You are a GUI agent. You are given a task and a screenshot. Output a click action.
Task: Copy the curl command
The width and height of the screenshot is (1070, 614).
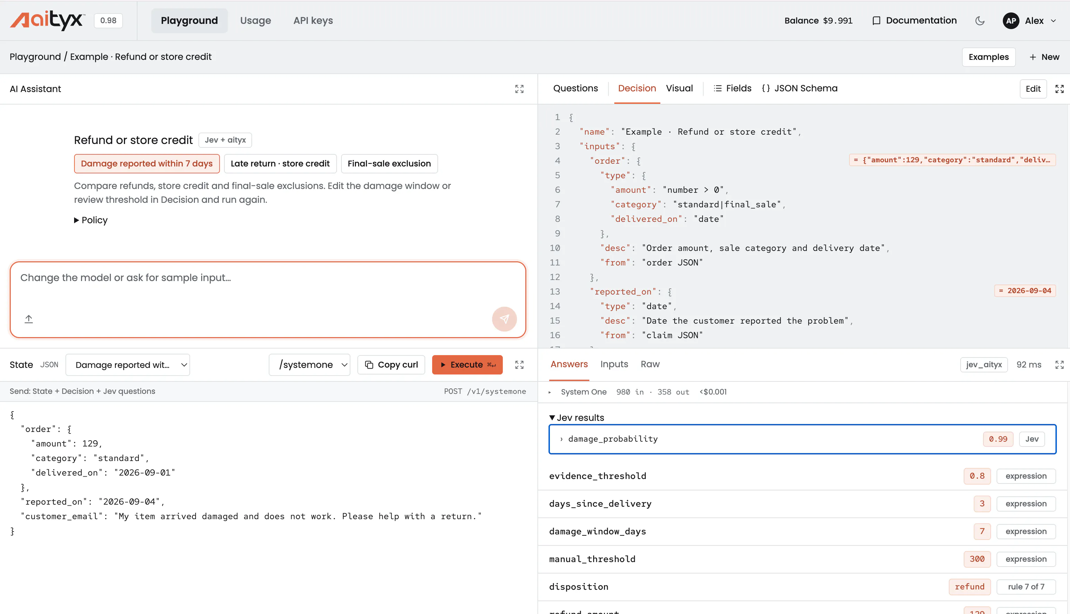(391, 365)
